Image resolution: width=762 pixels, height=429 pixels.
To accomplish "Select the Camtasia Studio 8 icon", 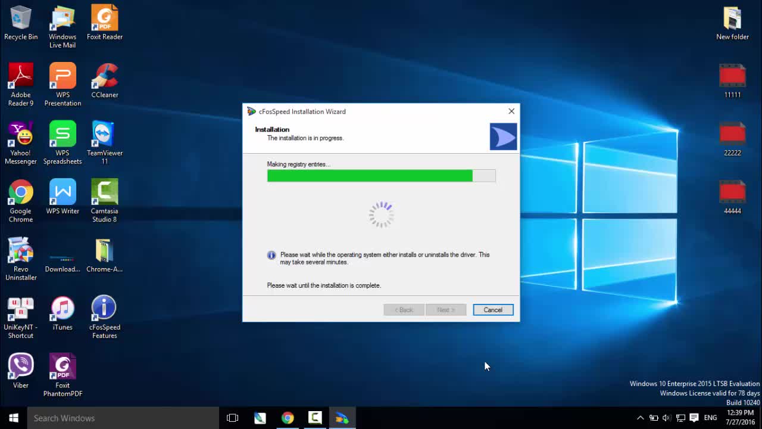I will point(105,201).
